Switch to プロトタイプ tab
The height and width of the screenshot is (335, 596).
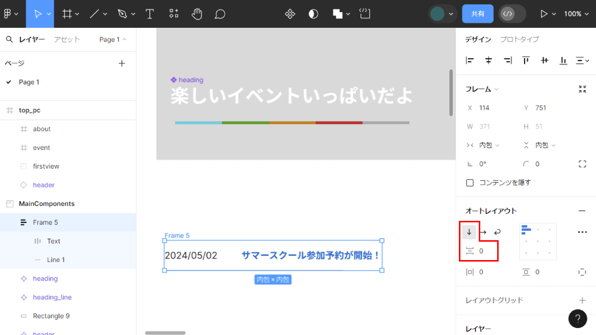[x=520, y=39]
